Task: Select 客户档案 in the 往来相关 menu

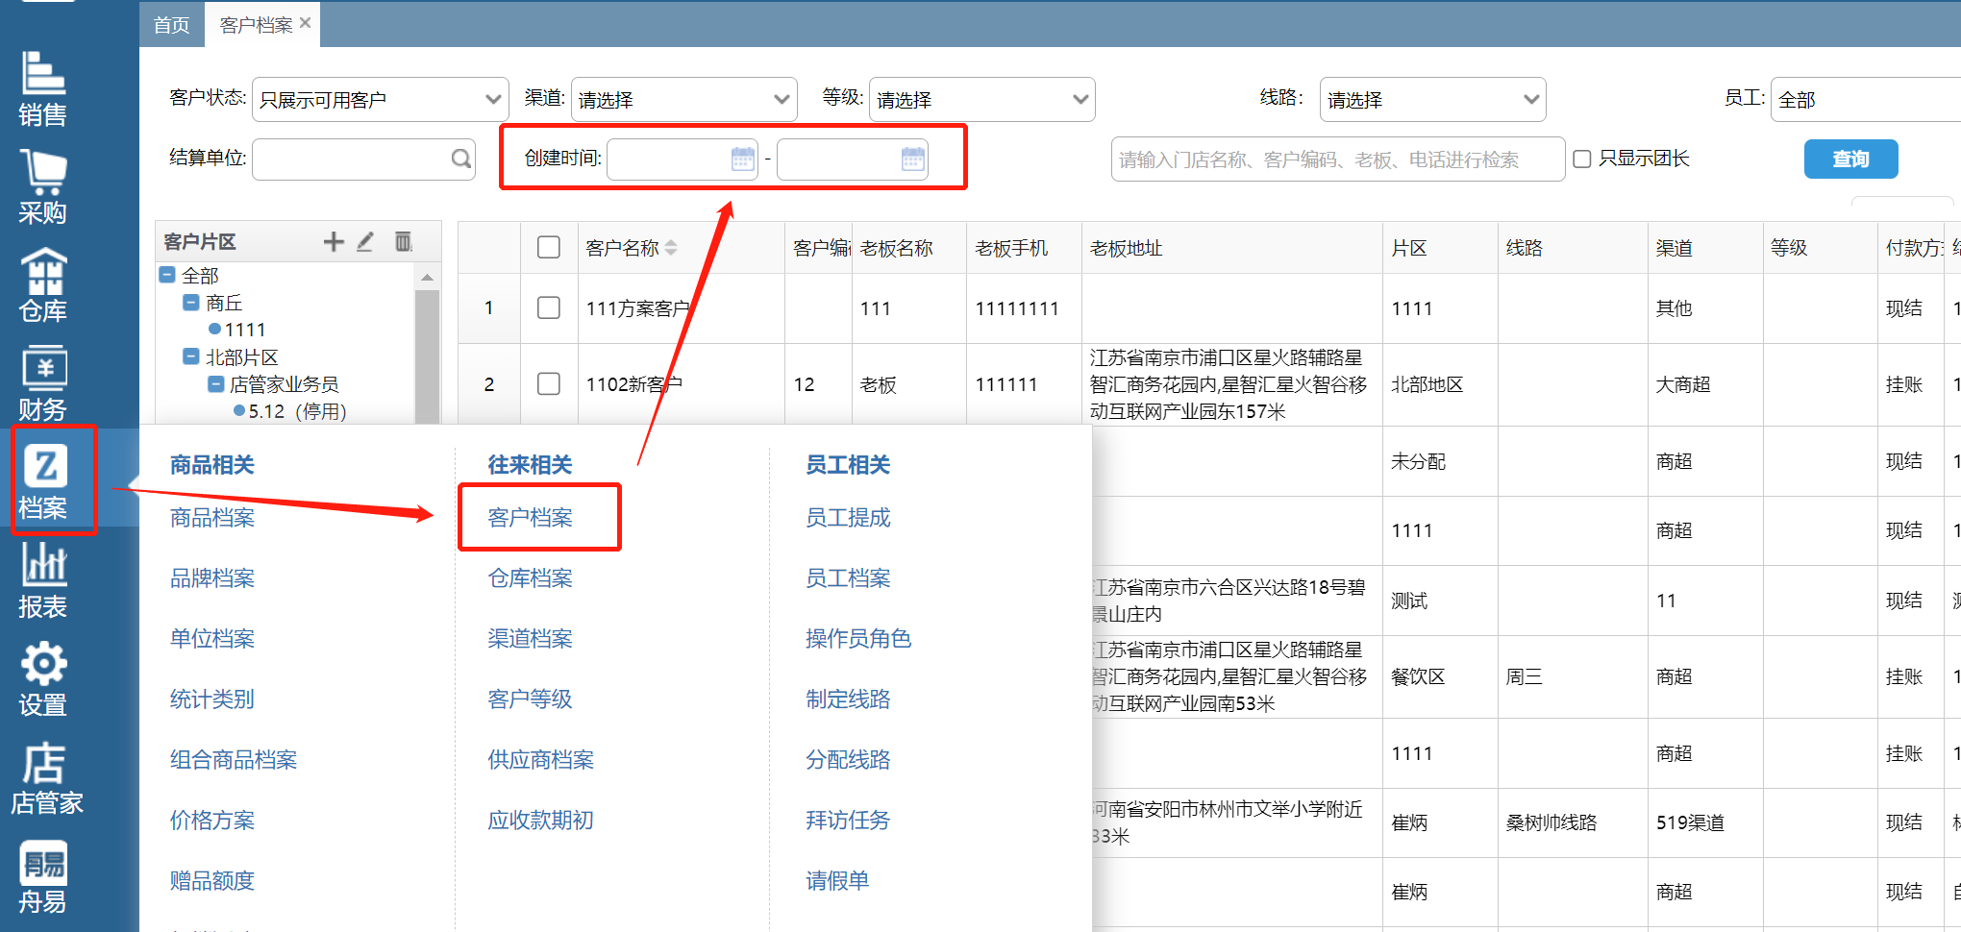Action: click(x=531, y=518)
